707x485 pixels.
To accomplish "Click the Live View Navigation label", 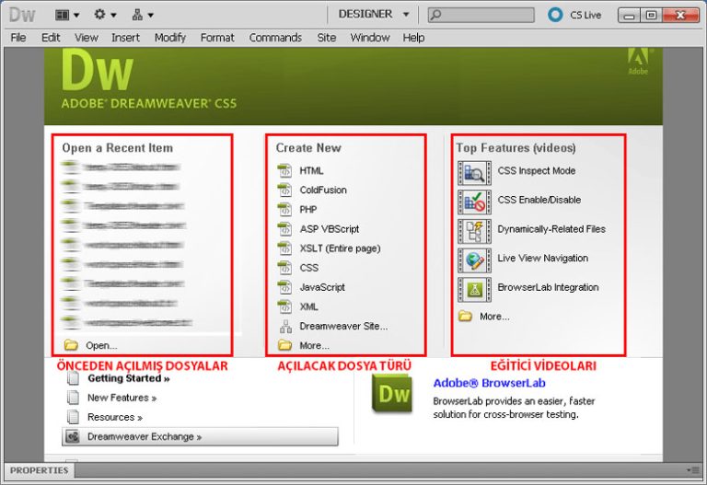I will click(x=542, y=259).
